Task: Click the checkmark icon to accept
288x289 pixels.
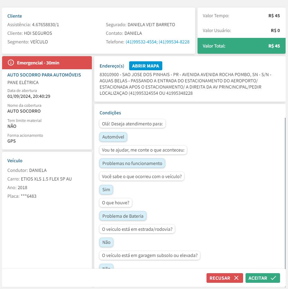Action: [273, 278]
